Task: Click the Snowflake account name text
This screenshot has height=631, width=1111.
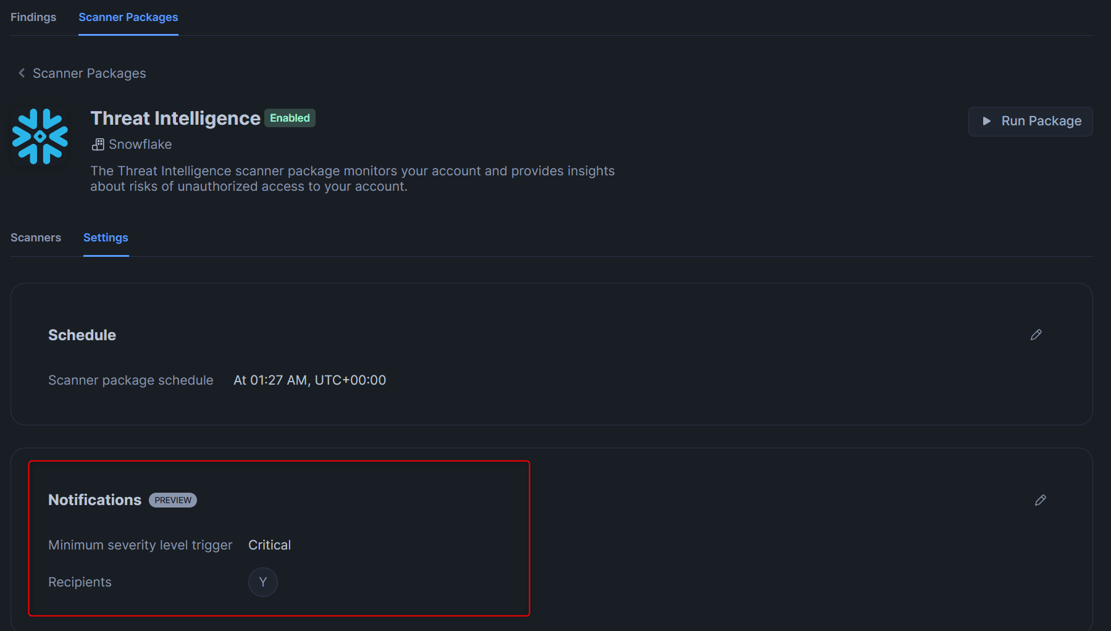Action: click(140, 144)
